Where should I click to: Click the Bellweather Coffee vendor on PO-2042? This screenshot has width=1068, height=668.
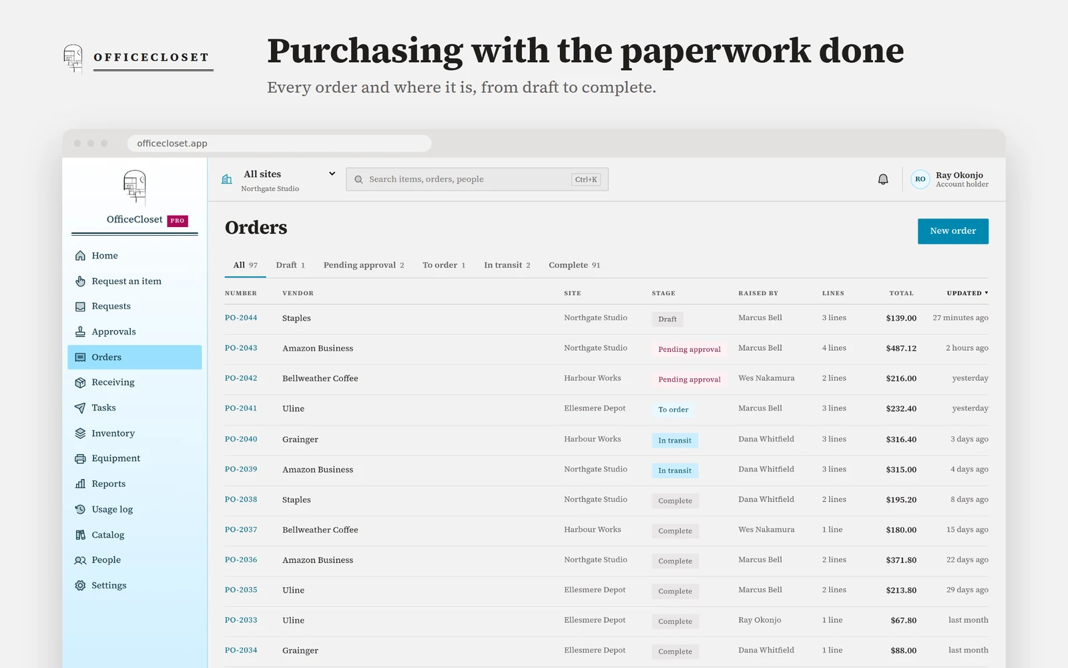320,378
